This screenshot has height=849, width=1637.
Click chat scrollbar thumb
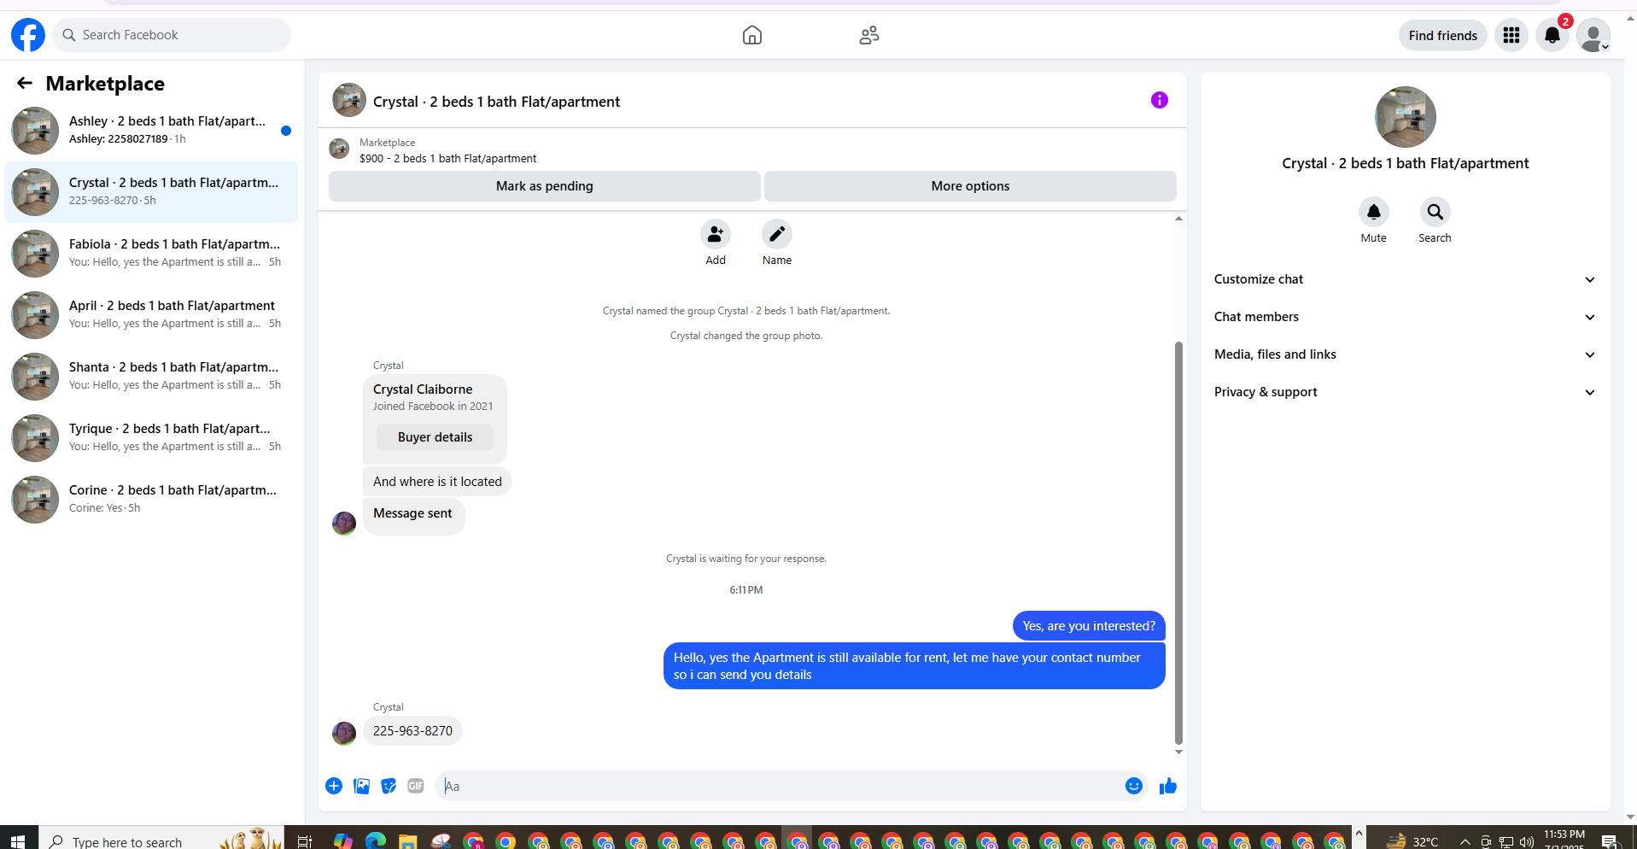click(1178, 543)
